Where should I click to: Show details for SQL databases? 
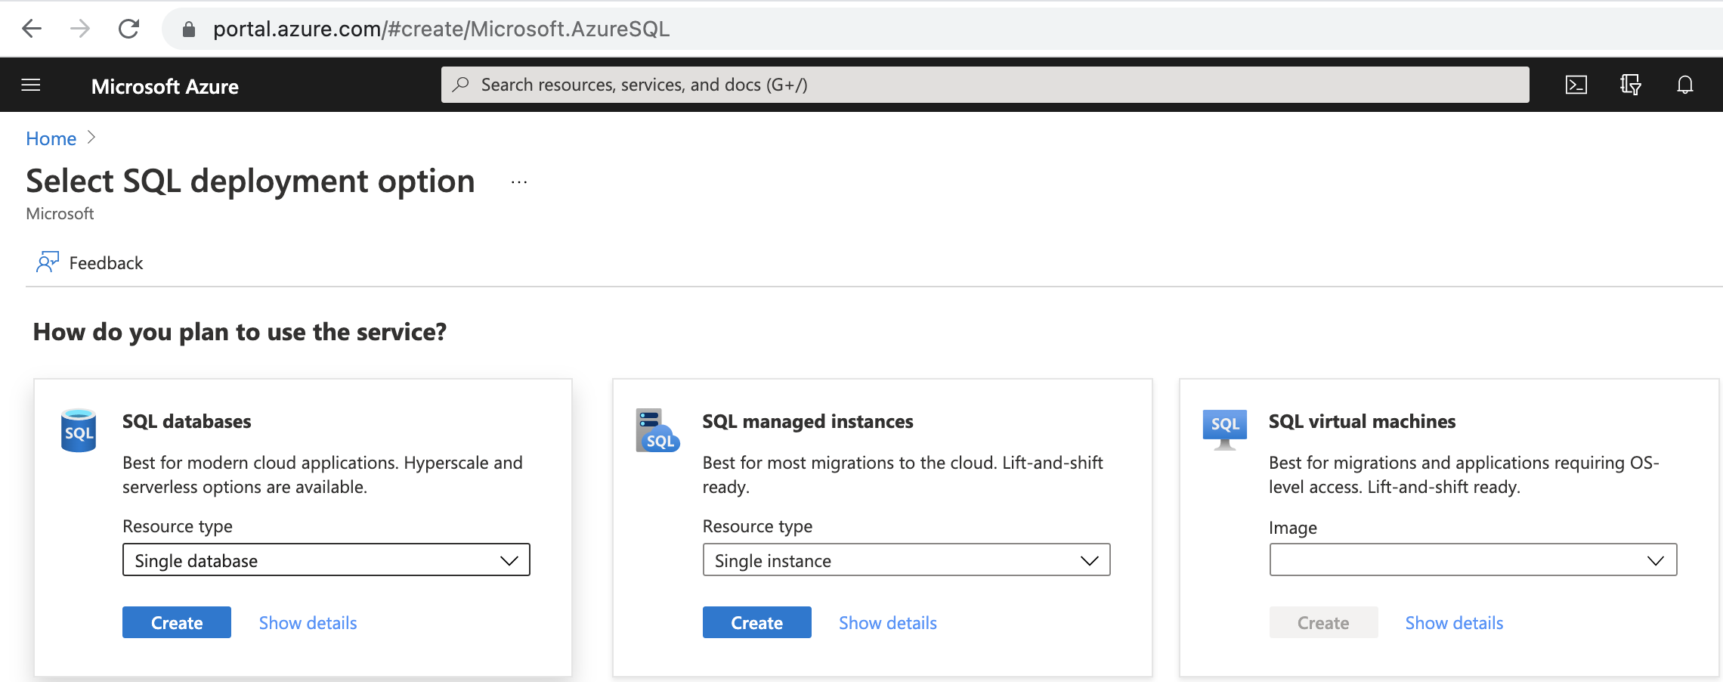pyautogui.click(x=308, y=623)
